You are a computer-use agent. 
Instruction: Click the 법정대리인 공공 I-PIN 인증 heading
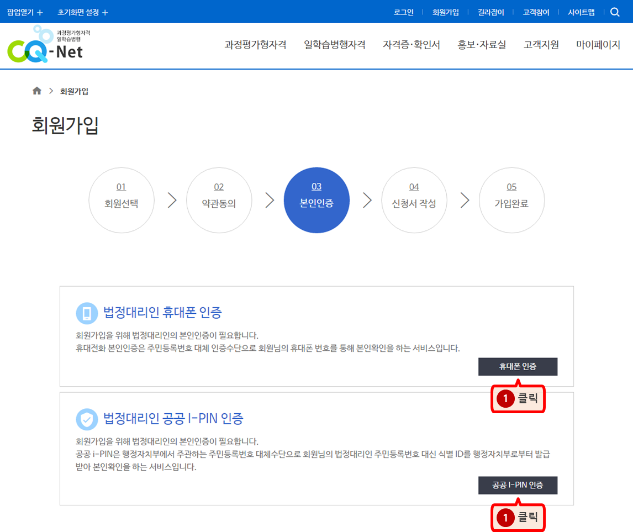click(x=173, y=419)
